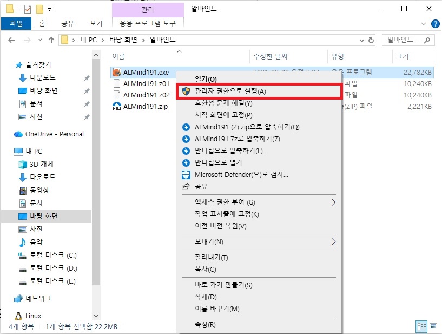Click 3D 개체 cube icon in sidebar
442x334 pixels.
point(23,164)
